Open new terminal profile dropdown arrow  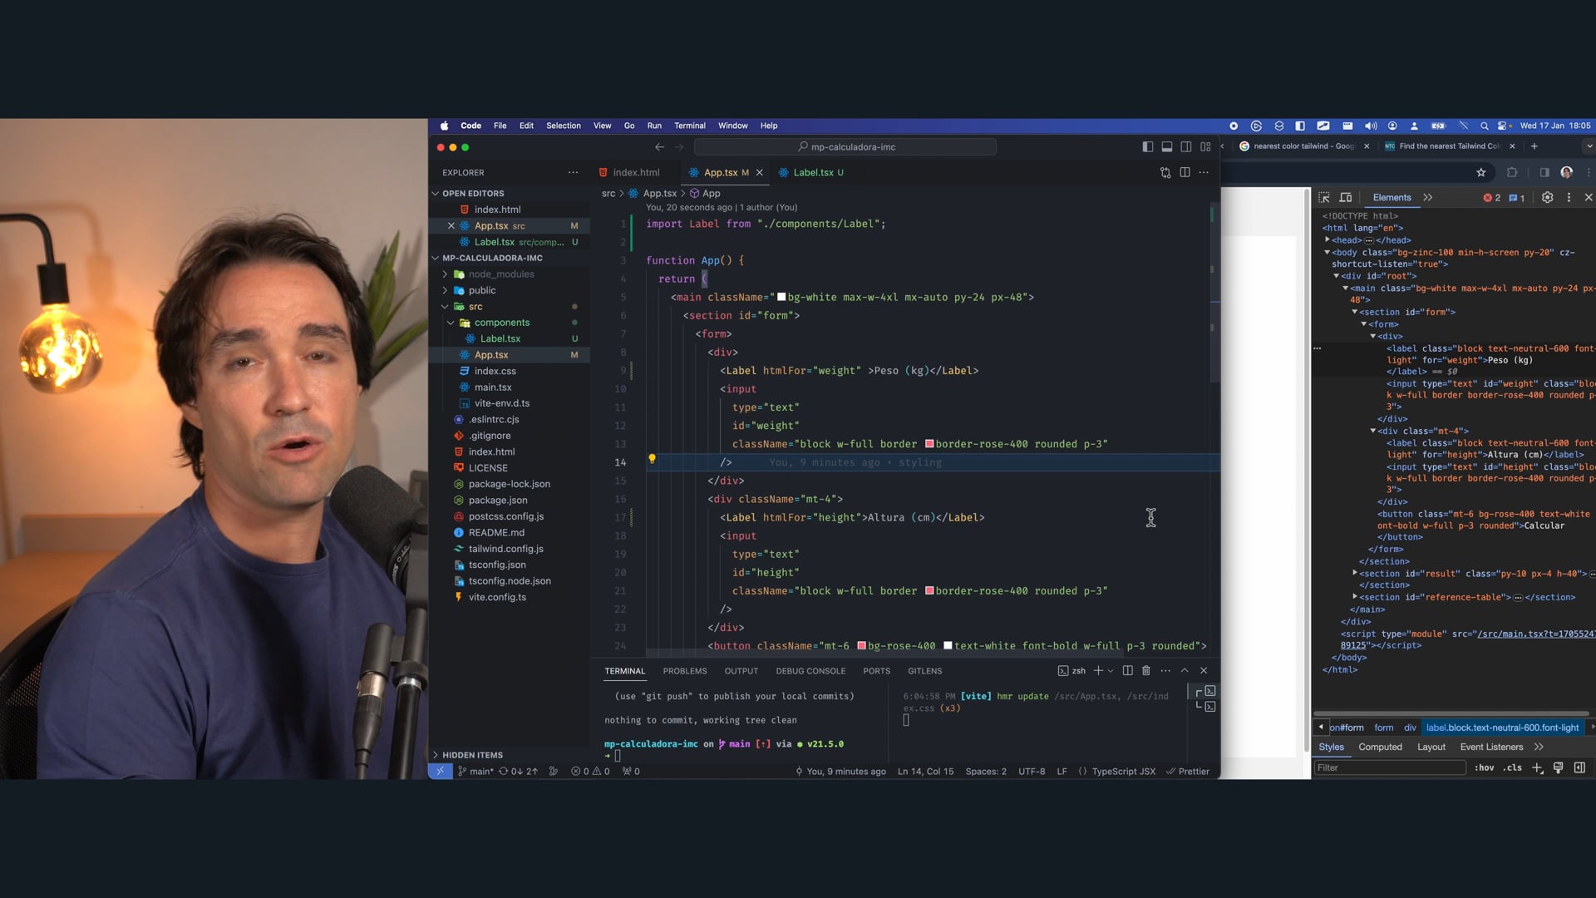1111,671
